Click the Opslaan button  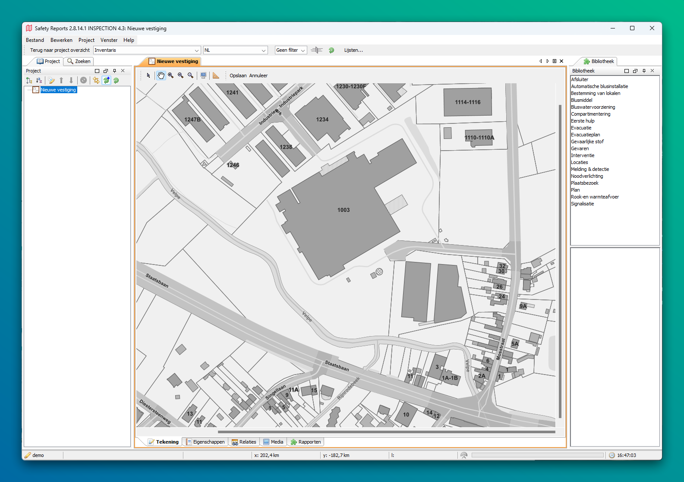pos(238,76)
